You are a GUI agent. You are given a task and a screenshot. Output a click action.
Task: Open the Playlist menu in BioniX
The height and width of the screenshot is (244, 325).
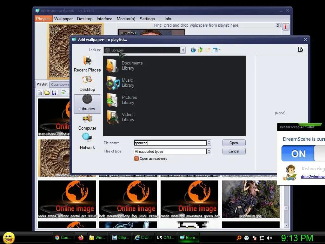pyautogui.click(x=43, y=19)
